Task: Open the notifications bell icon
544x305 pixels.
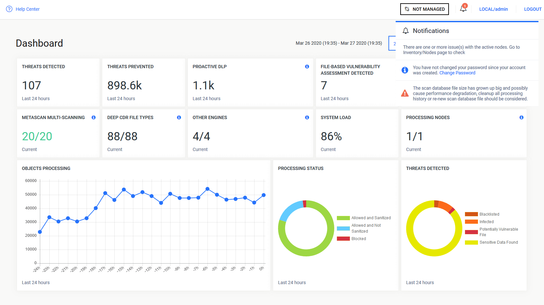Action: point(463,9)
